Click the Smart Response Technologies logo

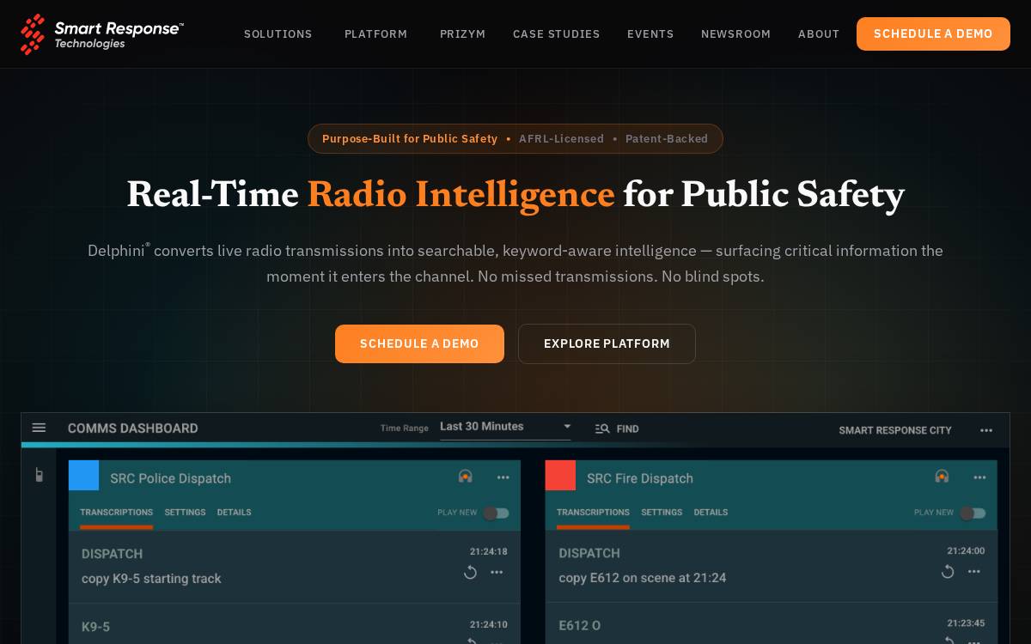102,34
